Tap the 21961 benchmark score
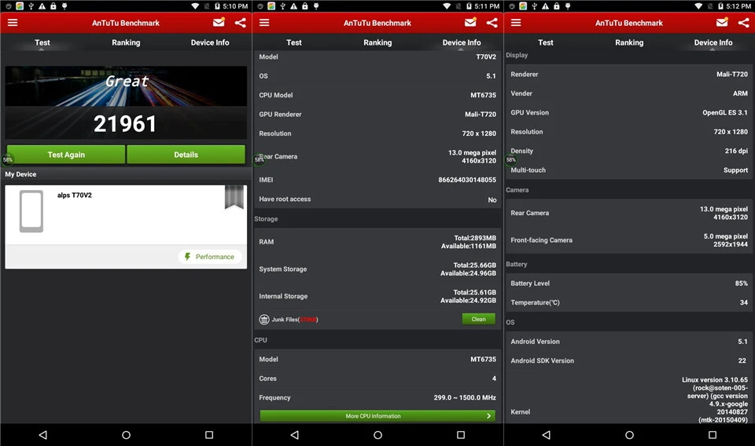The height and width of the screenshot is (446, 755). click(125, 123)
